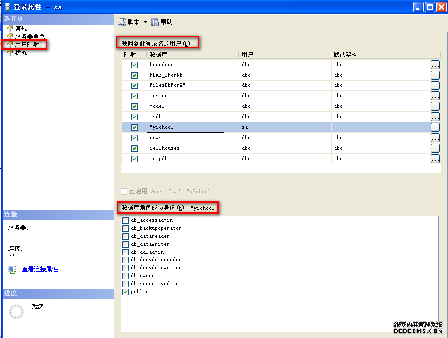This screenshot has width=448, height=338.
Task: Select the 状态 page icon
Action: [x=9, y=53]
